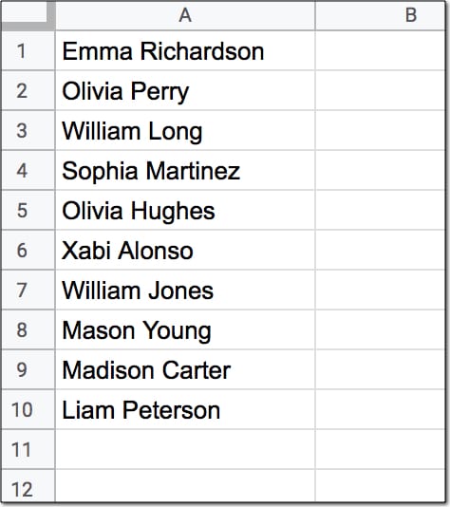Select all cells via corner box
Image resolution: width=450 pixels, height=507 pixels.
pos(28,15)
